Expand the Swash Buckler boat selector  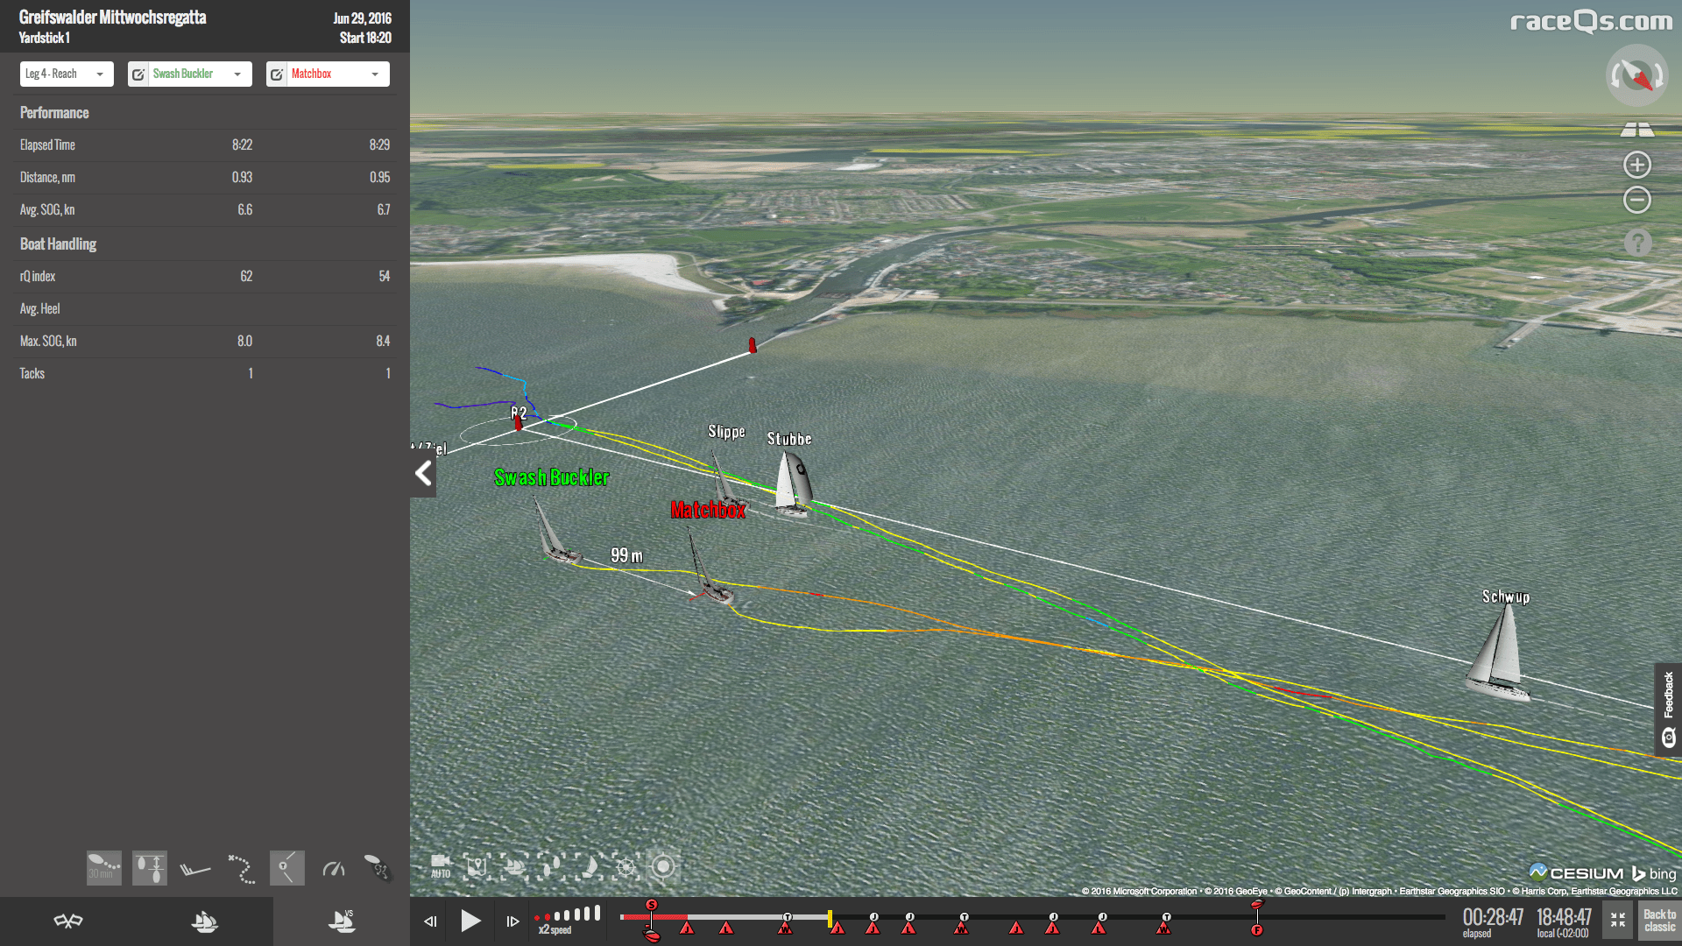pos(237,74)
